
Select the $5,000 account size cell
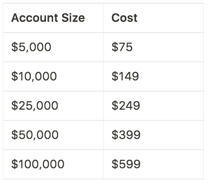coord(53,47)
